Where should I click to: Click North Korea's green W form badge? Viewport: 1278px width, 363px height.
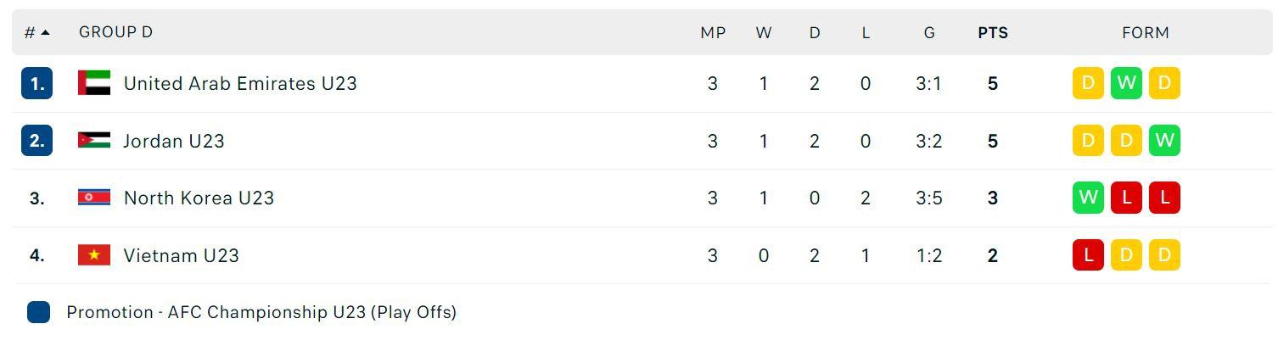[x=1088, y=198]
